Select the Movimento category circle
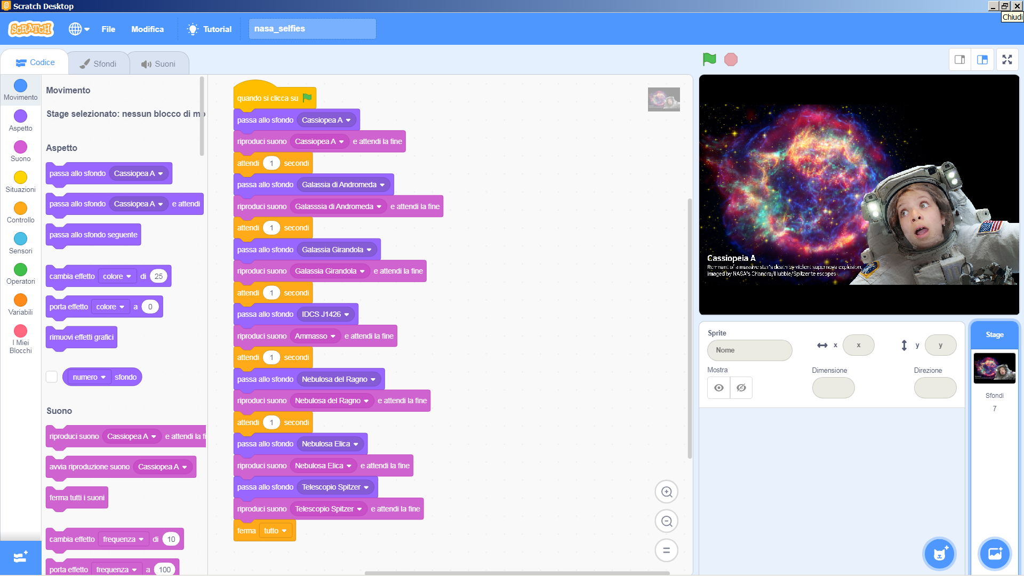The width and height of the screenshot is (1024, 576). [x=21, y=86]
